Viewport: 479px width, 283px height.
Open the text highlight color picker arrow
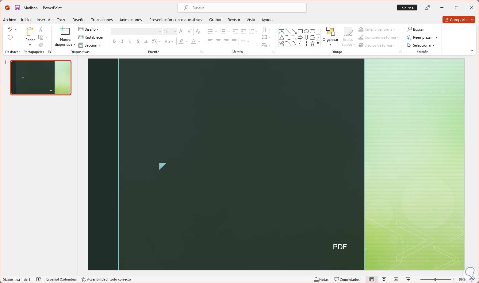coord(187,41)
